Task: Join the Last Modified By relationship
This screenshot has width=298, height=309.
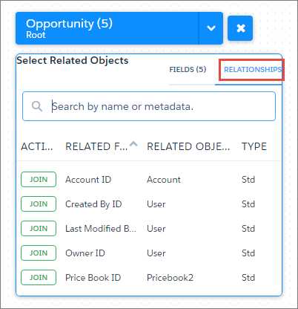Action: point(39,228)
